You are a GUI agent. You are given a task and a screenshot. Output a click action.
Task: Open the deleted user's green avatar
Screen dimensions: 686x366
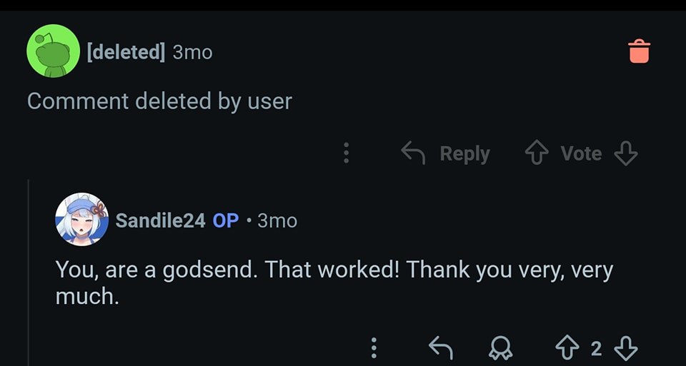point(52,51)
